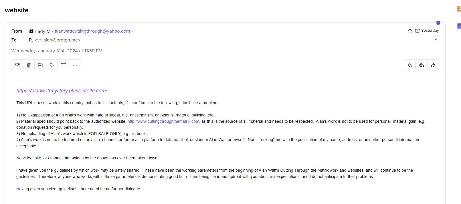The width and height of the screenshot is (461, 204).
Task: Open more actions three-dot menu
Action: [x=75, y=65]
